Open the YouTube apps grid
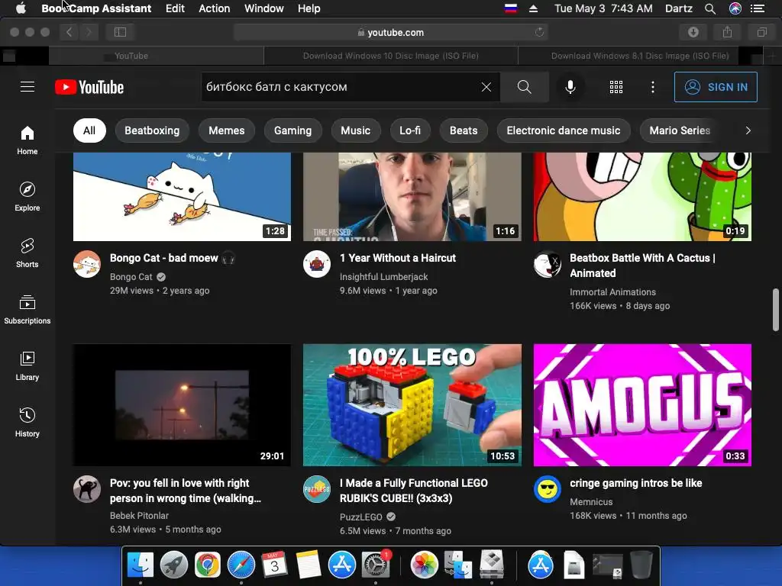Screen dimensions: 782x586 (x=616, y=87)
